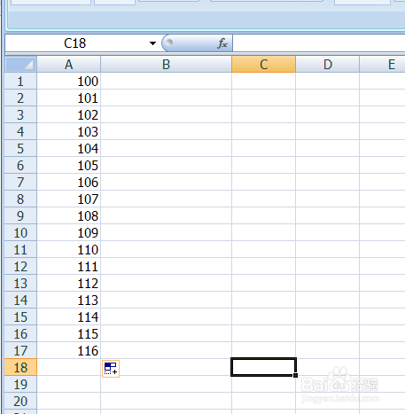Click cell containing 112
This screenshot has height=414, width=405.
pyautogui.click(x=68, y=283)
